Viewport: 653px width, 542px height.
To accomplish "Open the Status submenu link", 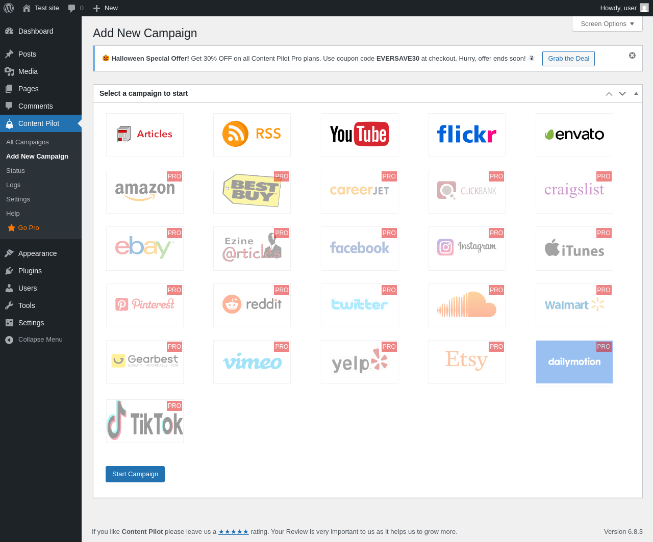I will [x=41, y=171].
